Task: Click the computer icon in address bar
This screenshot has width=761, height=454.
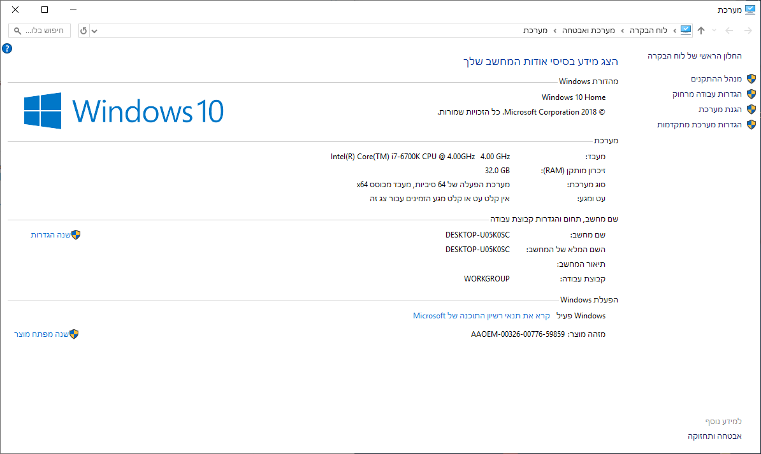Action: (x=686, y=30)
